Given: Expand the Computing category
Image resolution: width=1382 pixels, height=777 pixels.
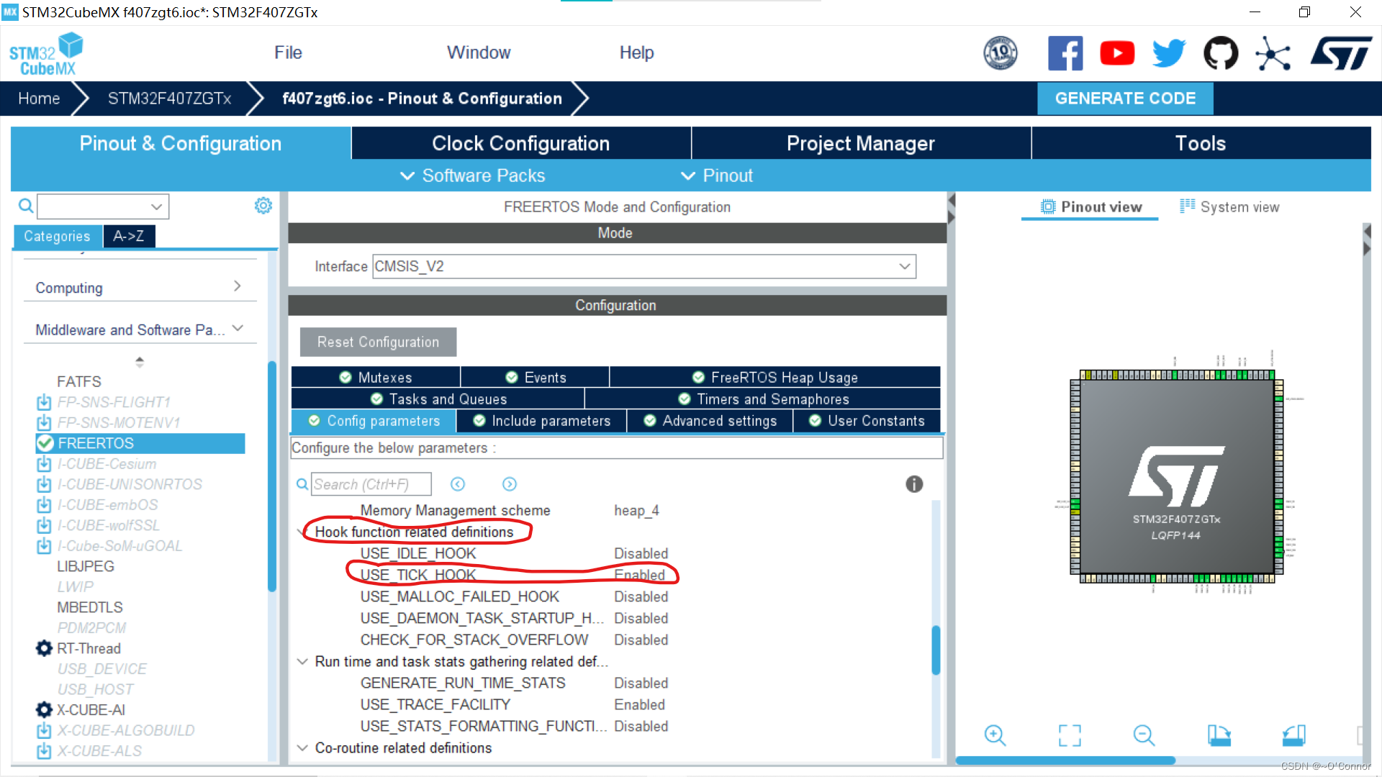Looking at the screenshot, I should pos(237,286).
